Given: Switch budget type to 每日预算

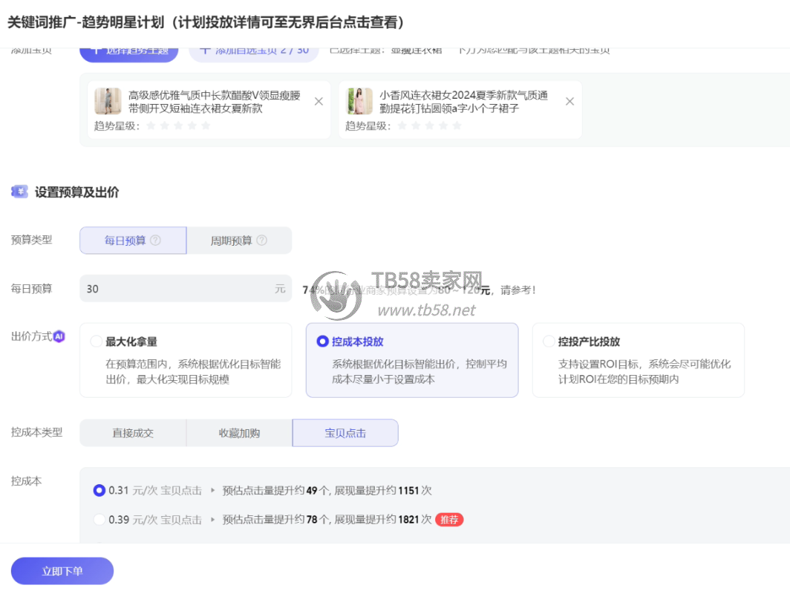Looking at the screenshot, I should pos(133,241).
